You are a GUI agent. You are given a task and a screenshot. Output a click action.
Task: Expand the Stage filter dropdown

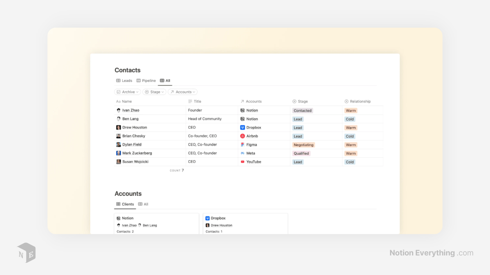pyautogui.click(x=154, y=92)
